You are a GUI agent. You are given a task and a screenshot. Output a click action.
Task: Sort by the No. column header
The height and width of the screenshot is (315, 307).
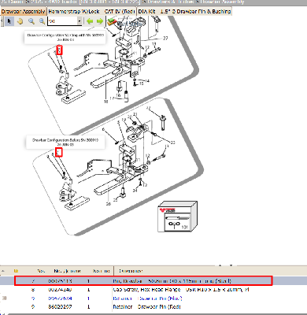[x=41, y=271]
